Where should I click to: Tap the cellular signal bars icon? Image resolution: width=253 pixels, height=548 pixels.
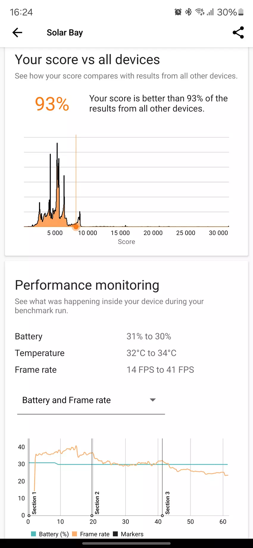tap(210, 12)
